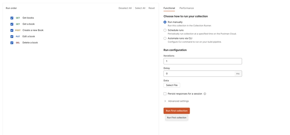
Task: Click Select File under Data
Action: 172,85
